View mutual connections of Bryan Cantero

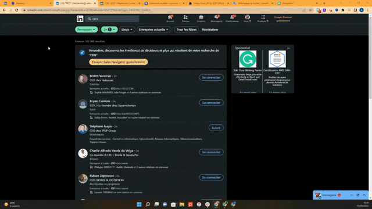click(127, 117)
